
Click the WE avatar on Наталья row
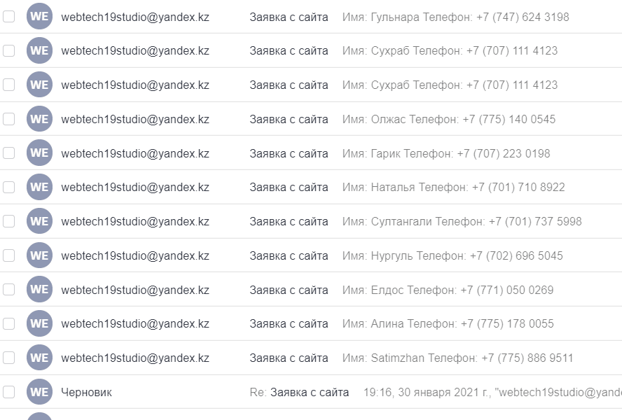(39, 187)
